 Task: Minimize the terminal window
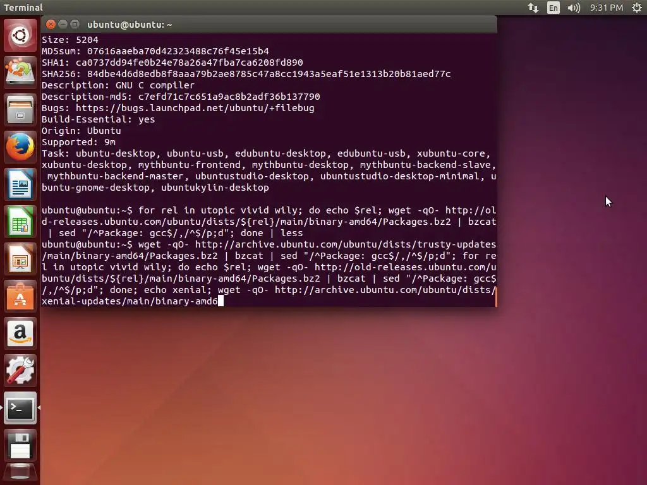[x=63, y=25]
